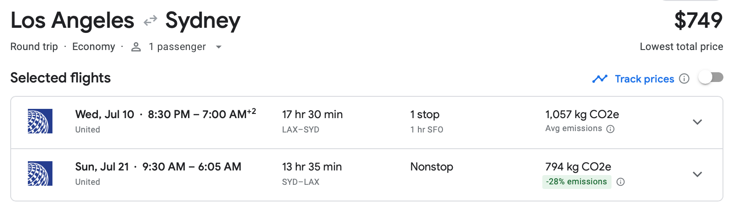Click the $749 lowest total price
This screenshot has height=214, width=742.
[698, 20]
